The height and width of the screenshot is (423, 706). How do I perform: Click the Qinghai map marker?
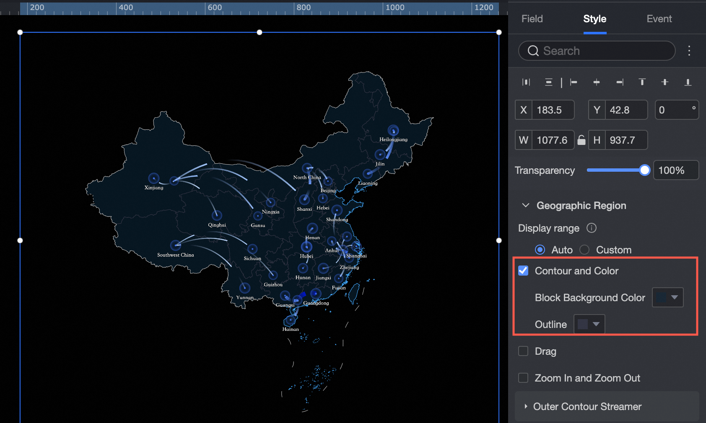click(x=217, y=216)
